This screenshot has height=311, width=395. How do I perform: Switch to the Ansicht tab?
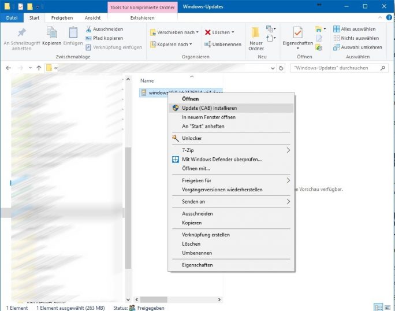(x=93, y=18)
